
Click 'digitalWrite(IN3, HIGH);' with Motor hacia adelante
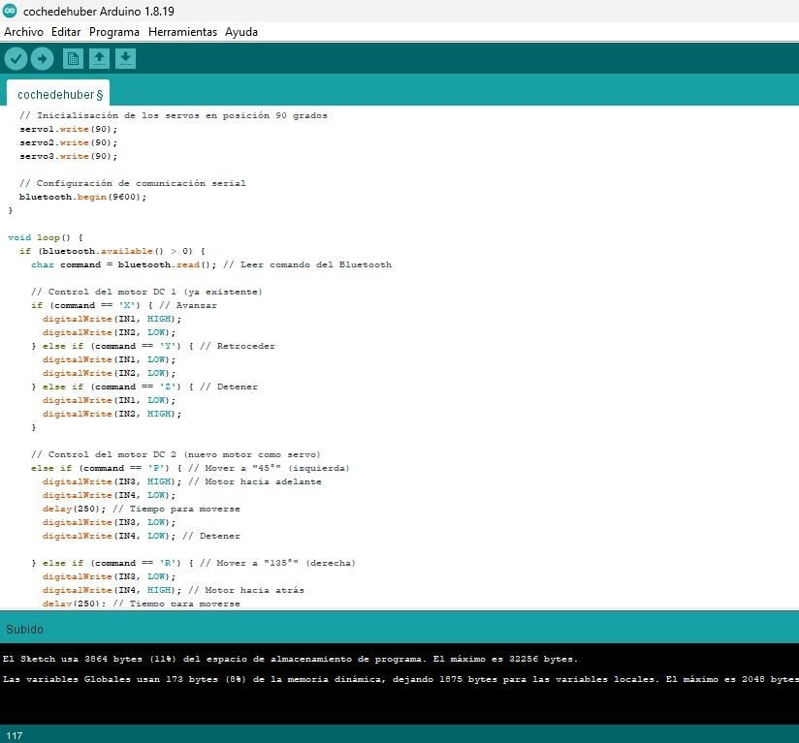(x=182, y=481)
